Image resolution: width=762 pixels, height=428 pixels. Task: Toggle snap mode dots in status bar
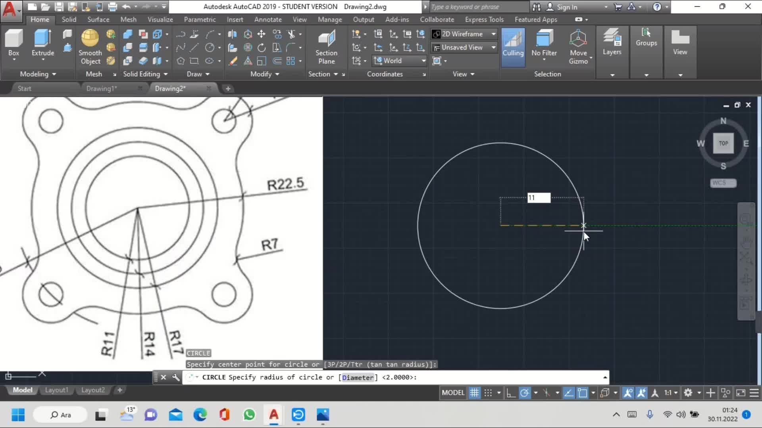coord(488,393)
